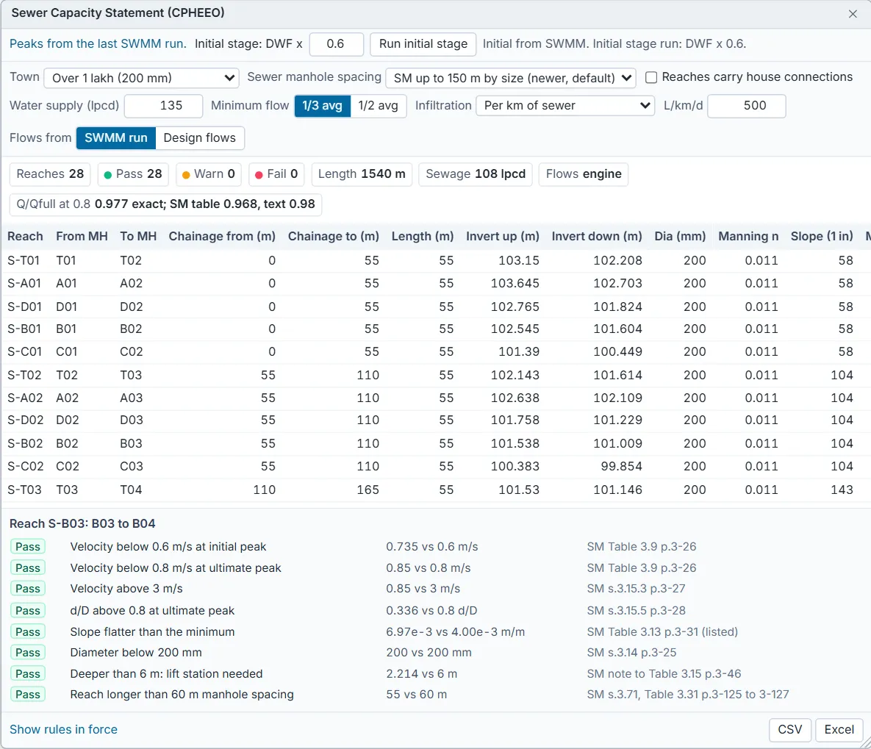This screenshot has width=871, height=749.
Task: Click the Run initial stage button
Action: point(423,44)
